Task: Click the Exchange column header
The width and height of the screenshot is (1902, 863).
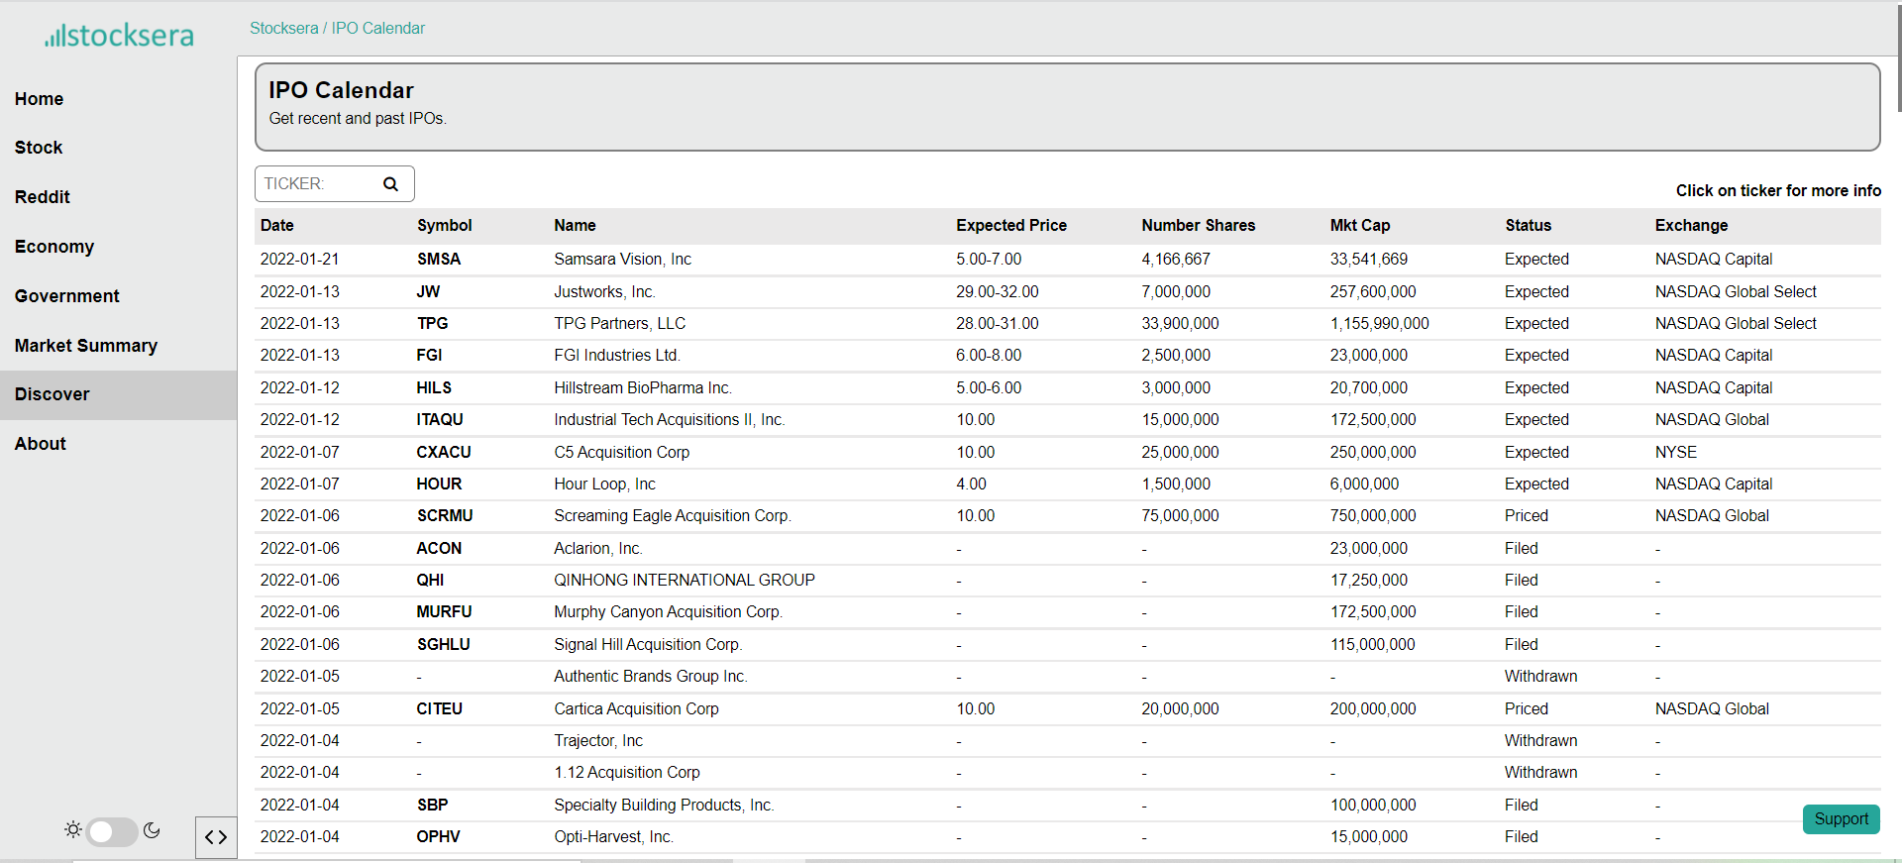Action: [1691, 226]
